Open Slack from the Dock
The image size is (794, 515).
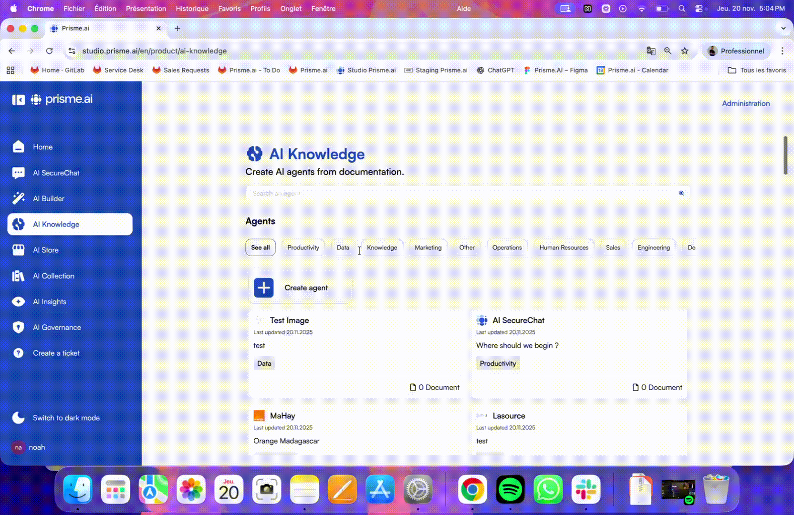(585, 489)
